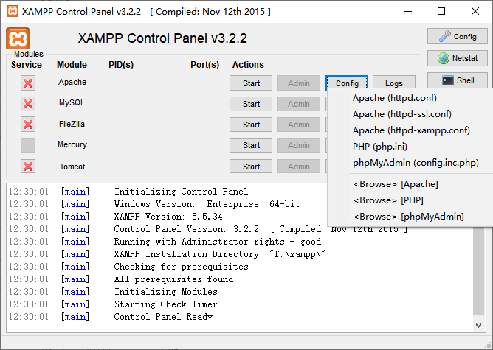Open Apache Logs button
This screenshot has height=350, width=493.
(x=394, y=83)
